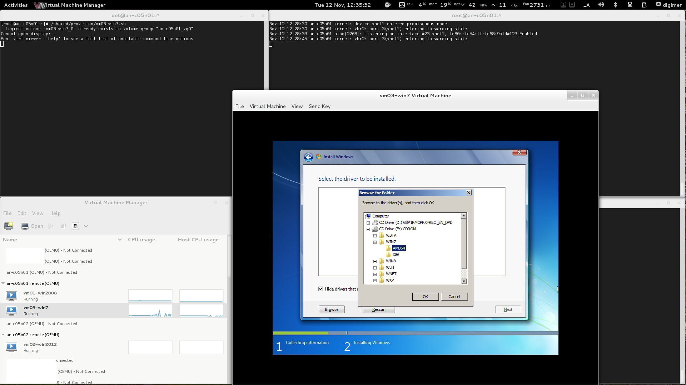Screen dimensions: 686x385
Task: Open File menu in vm03-win7 window
Action: point(240,106)
